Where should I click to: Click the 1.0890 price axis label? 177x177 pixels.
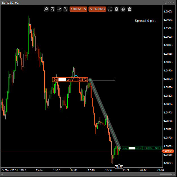click(x=168, y=71)
